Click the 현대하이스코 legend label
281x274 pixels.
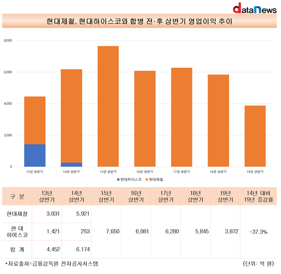pos(131,179)
